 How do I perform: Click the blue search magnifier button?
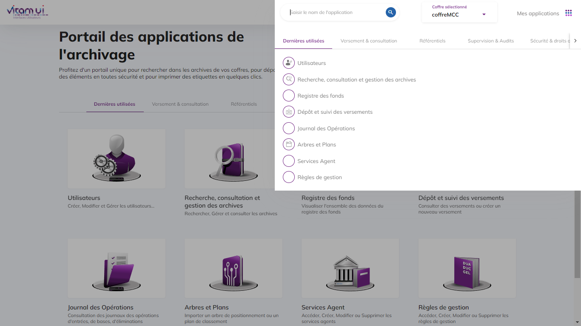click(390, 12)
